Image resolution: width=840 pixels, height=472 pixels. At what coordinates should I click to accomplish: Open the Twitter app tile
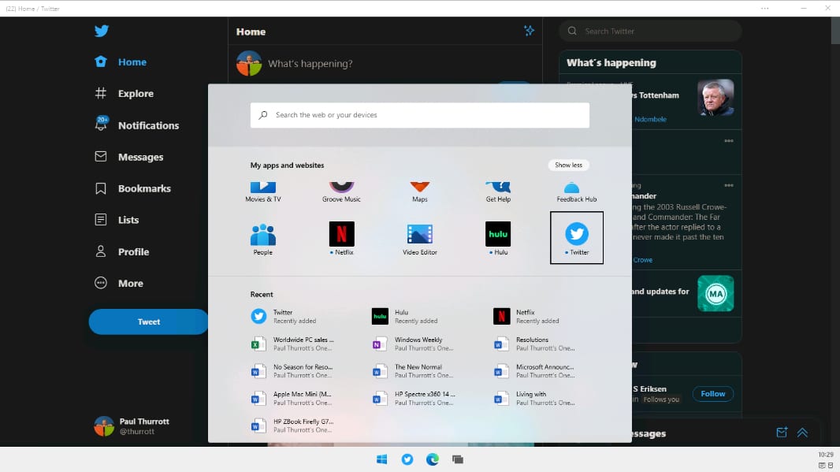click(x=577, y=236)
